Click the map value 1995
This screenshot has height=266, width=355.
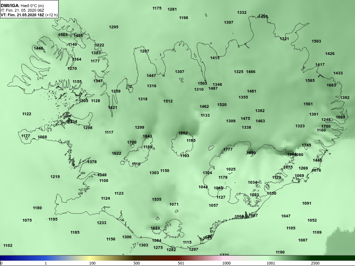(292, 154)
